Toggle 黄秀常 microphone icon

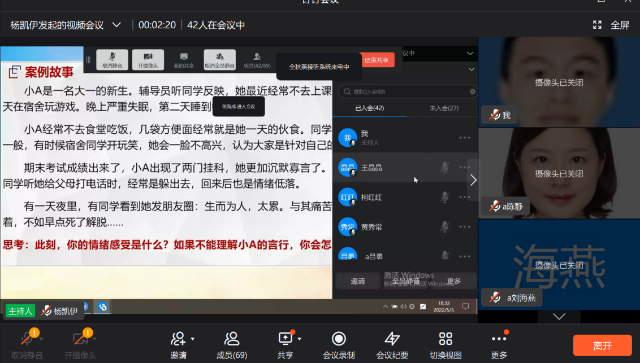(x=444, y=226)
